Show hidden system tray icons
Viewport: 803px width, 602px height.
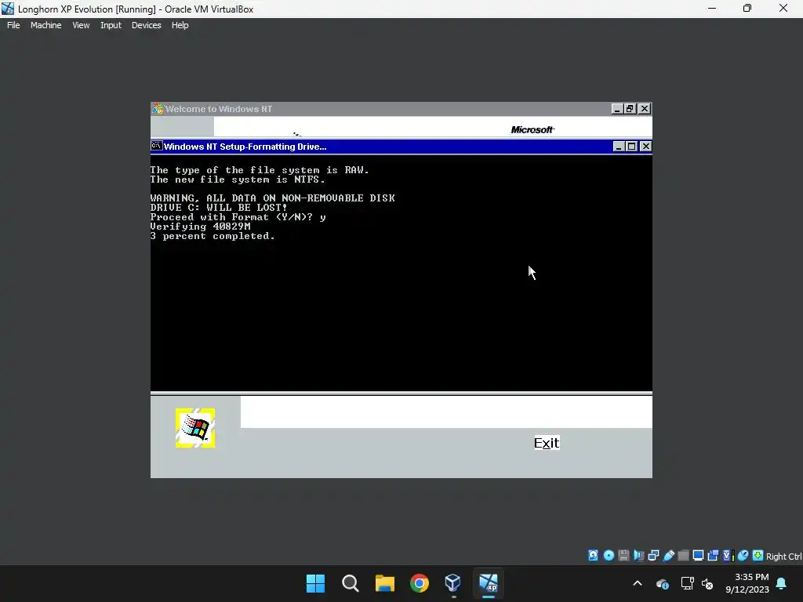click(x=638, y=583)
